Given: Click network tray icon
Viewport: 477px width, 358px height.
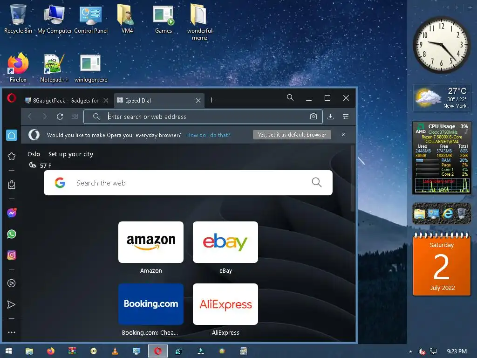Looking at the screenshot, I should point(433,351).
